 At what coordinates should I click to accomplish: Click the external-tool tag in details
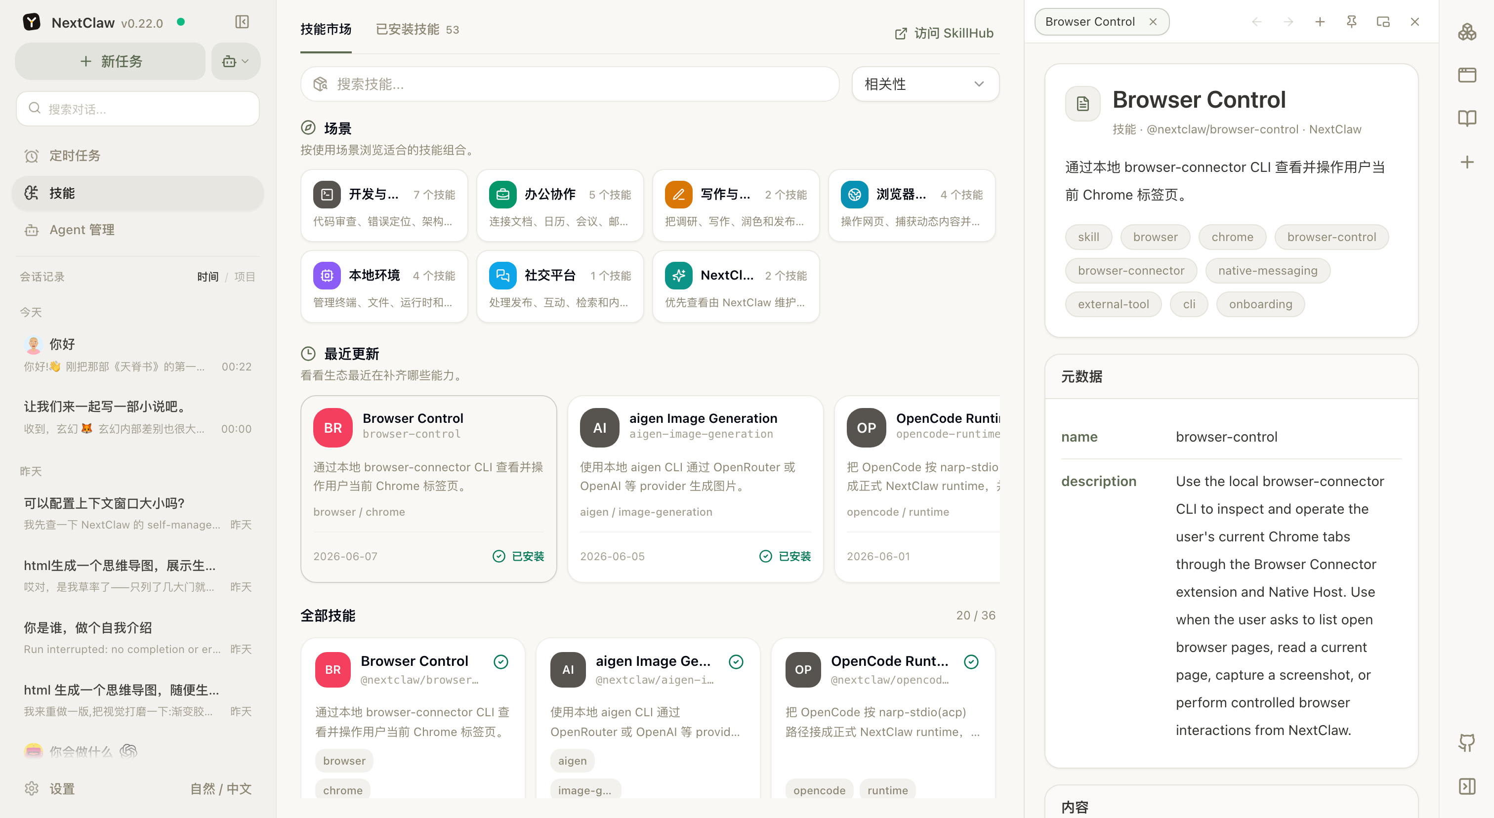pyautogui.click(x=1113, y=304)
